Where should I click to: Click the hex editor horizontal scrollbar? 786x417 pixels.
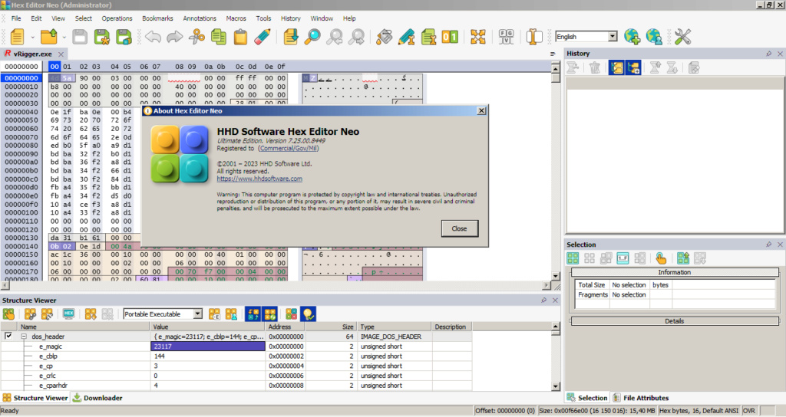[x=276, y=285]
